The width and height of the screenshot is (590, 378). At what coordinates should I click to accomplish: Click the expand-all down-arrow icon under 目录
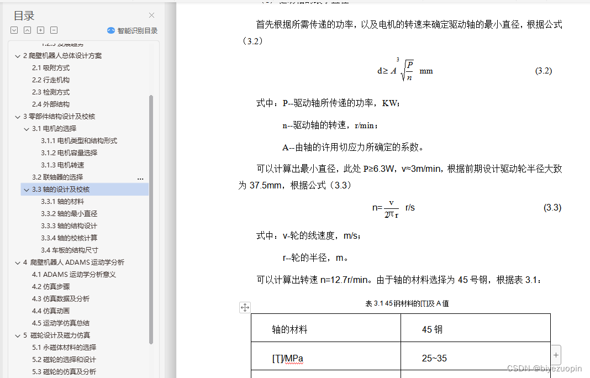14,30
